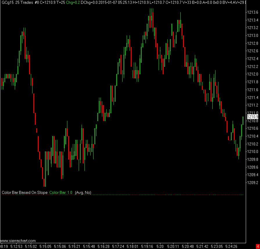
Task: Click the 1211.4 price scale label
Action: click(x=253, y=98)
